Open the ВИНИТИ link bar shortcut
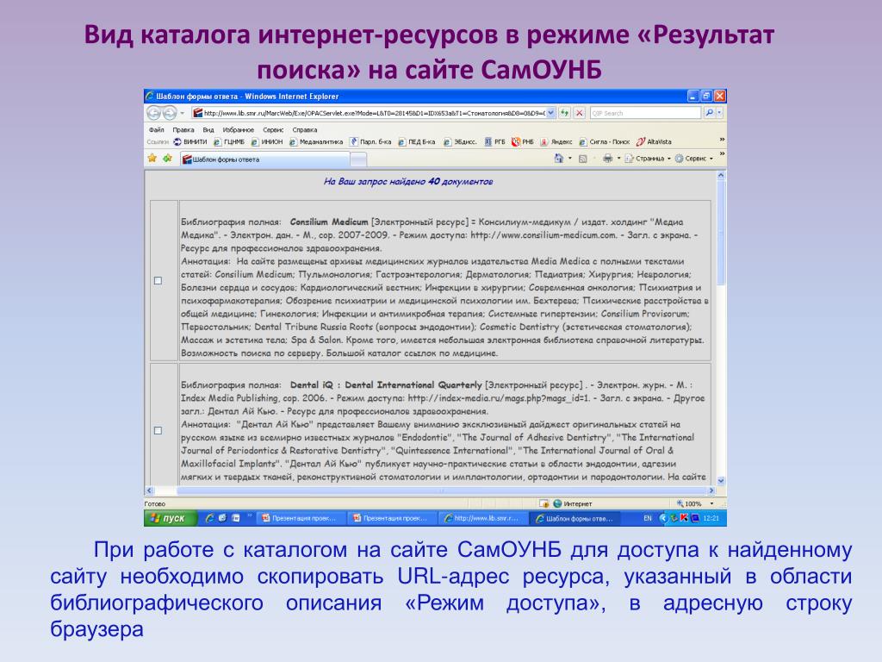This screenshot has width=882, height=662. tap(190, 142)
